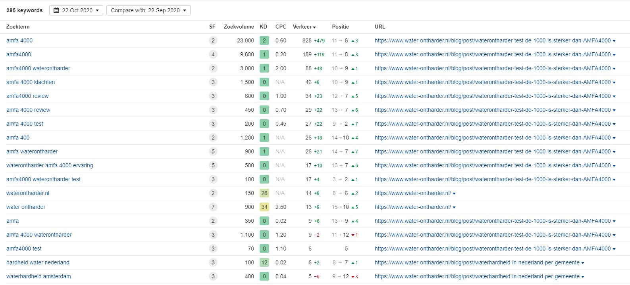Click SF badge 5 for 'amfa waterontharder'
The width and height of the screenshot is (630, 285).
pyautogui.click(x=213, y=151)
